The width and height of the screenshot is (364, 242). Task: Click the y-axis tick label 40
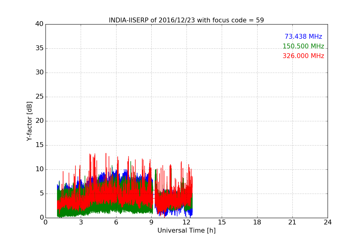click(x=39, y=24)
